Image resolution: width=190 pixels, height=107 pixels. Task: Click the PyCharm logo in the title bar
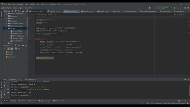tap(2, 4)
